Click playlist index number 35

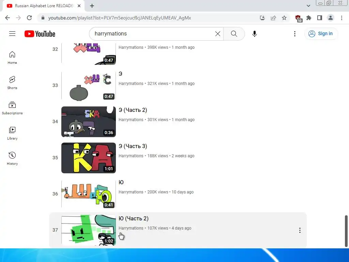pyautogui.click(x=55, y=158)
